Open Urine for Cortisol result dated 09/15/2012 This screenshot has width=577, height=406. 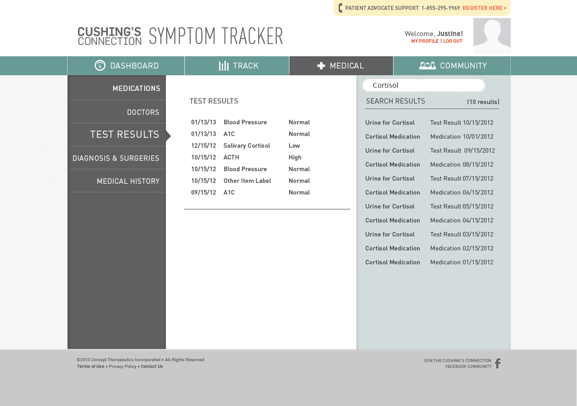430,150
